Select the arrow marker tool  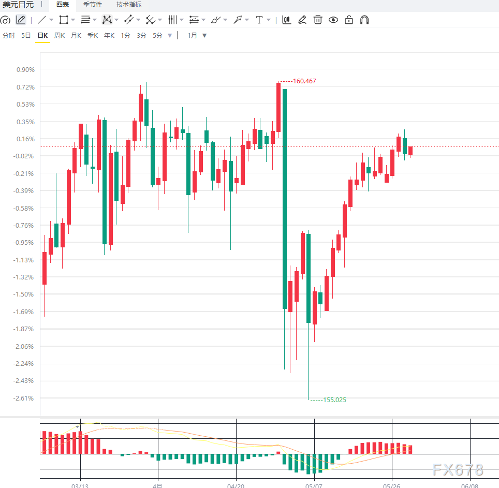pyautogui.click(x=238, y=20)
